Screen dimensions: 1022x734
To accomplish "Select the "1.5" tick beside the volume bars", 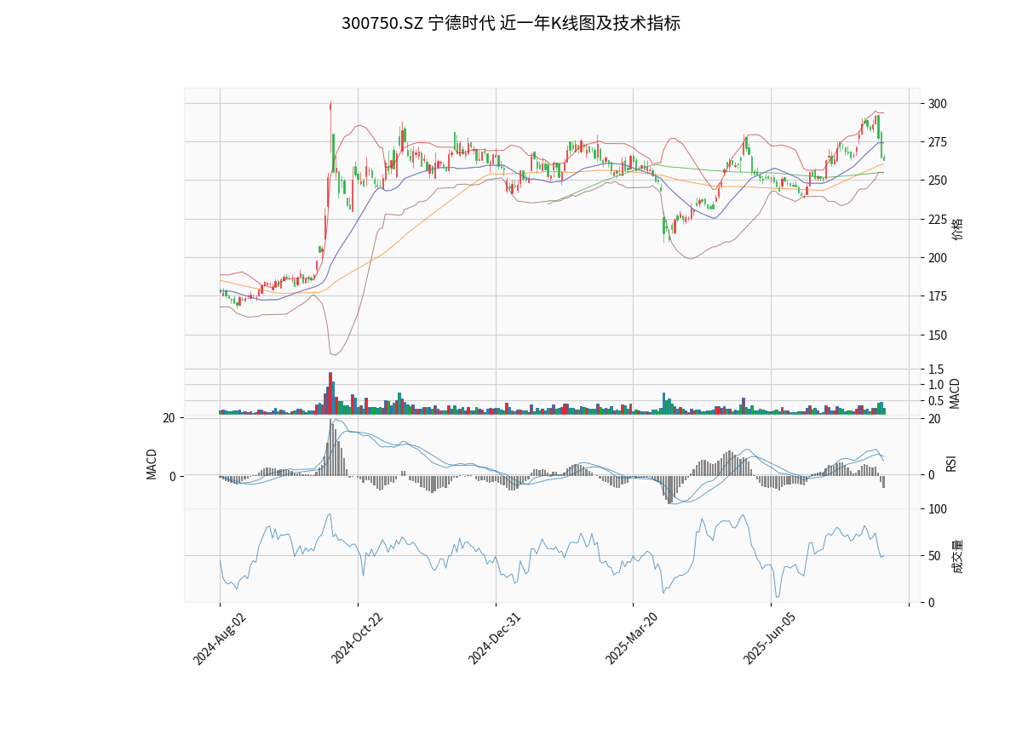I will coord(935,370).
